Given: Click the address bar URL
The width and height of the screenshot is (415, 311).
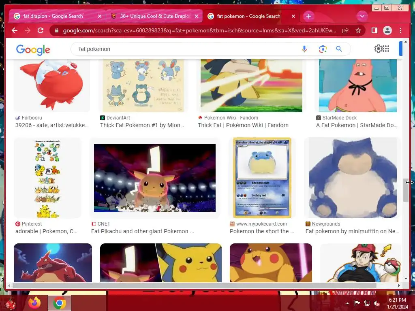Looking at the screenshot, I should click(x=199, y=30).
